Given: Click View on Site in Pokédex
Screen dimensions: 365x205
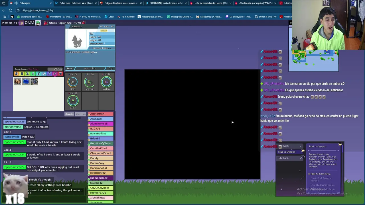Looking at the screenshot, I should click(90, 69).
